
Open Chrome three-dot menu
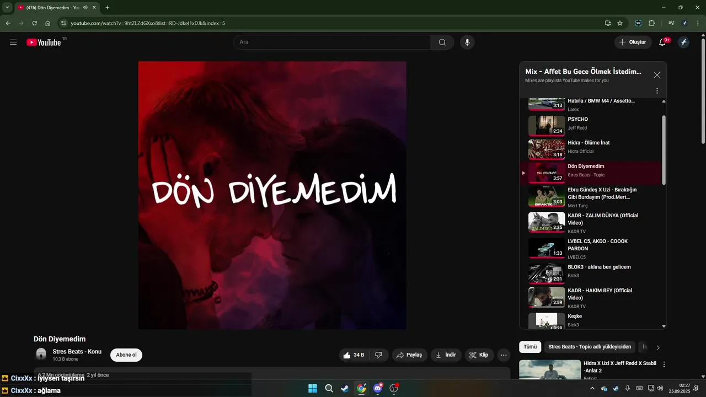tap(698, 23)
